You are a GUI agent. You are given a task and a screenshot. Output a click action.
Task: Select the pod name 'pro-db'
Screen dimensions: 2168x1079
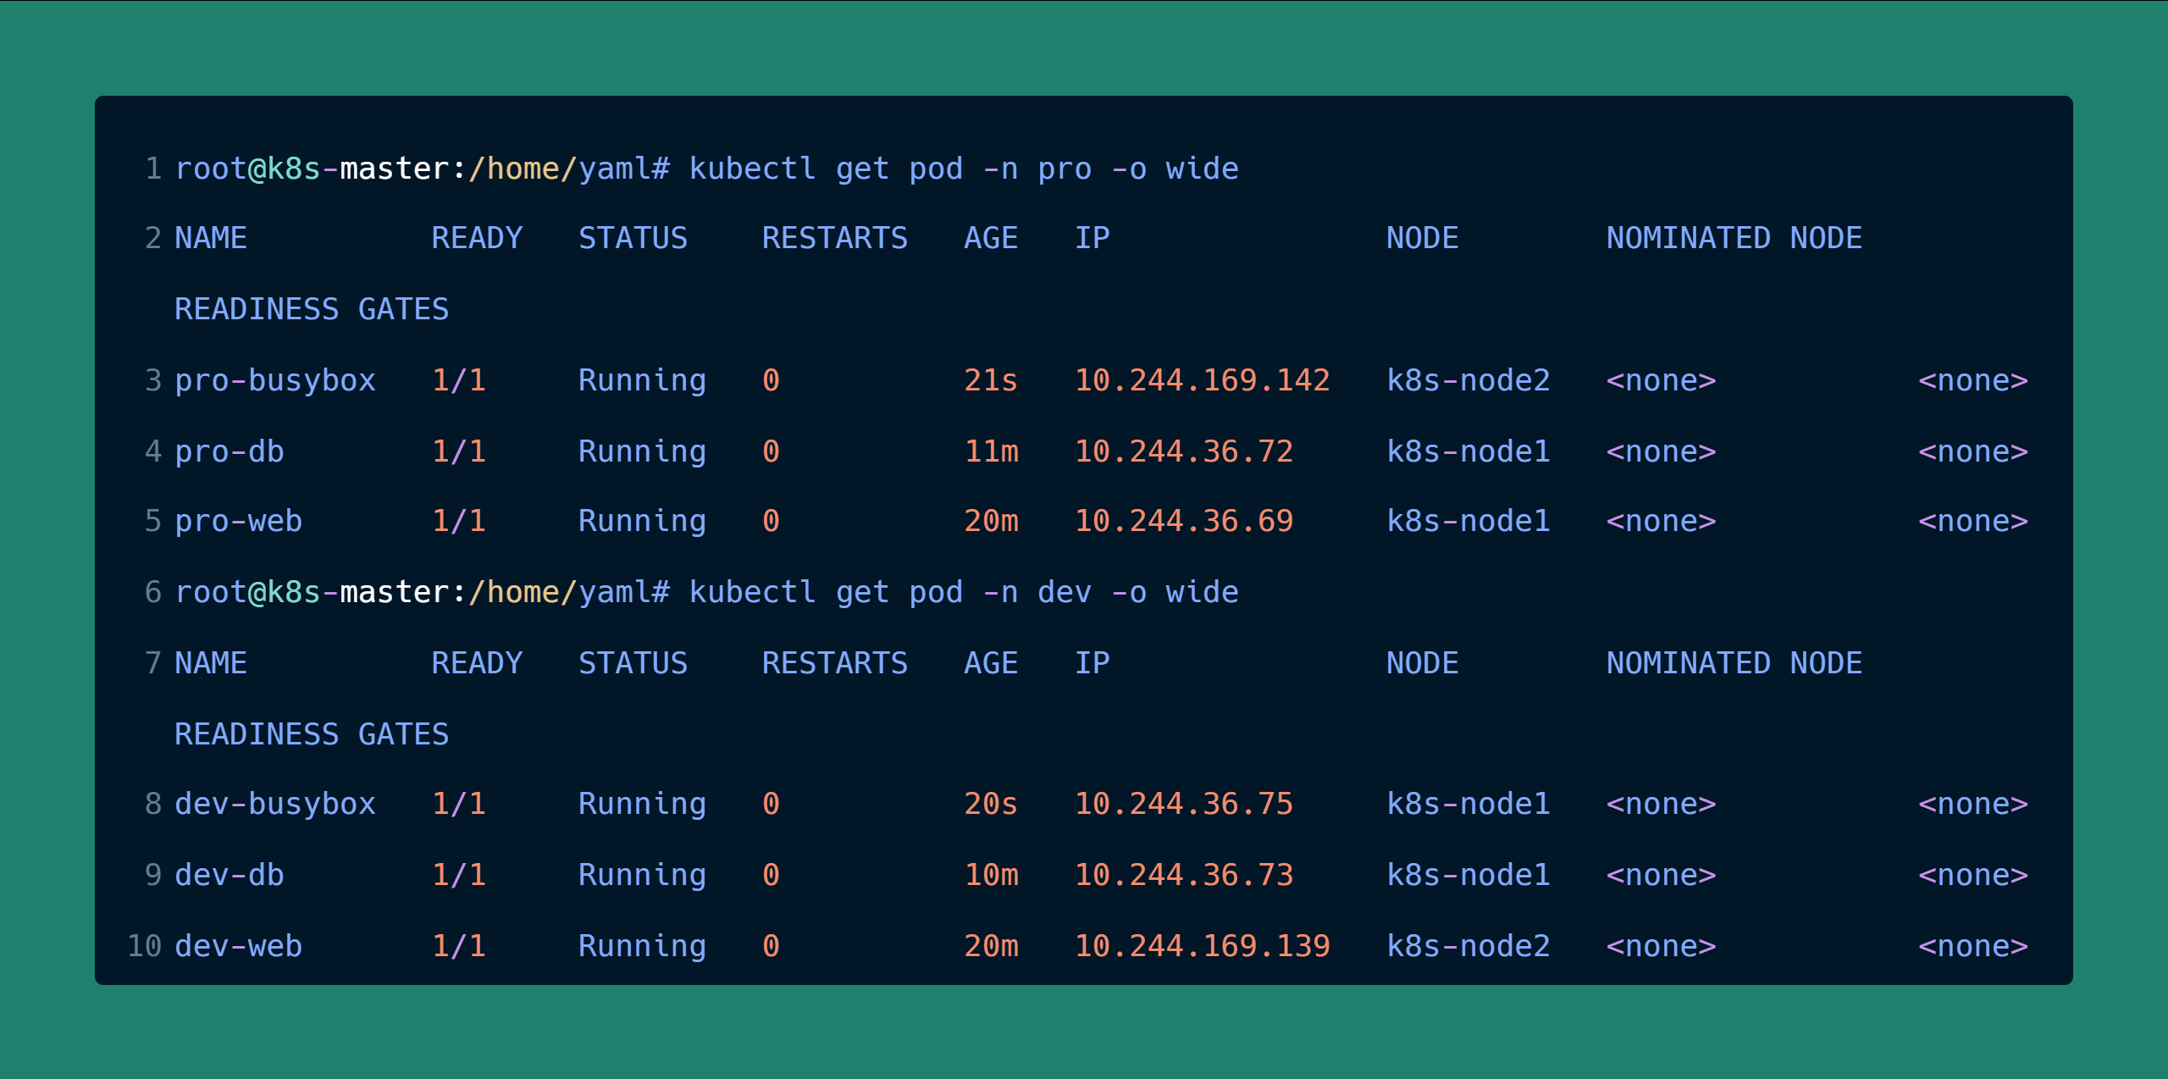(x=230, y=451)
